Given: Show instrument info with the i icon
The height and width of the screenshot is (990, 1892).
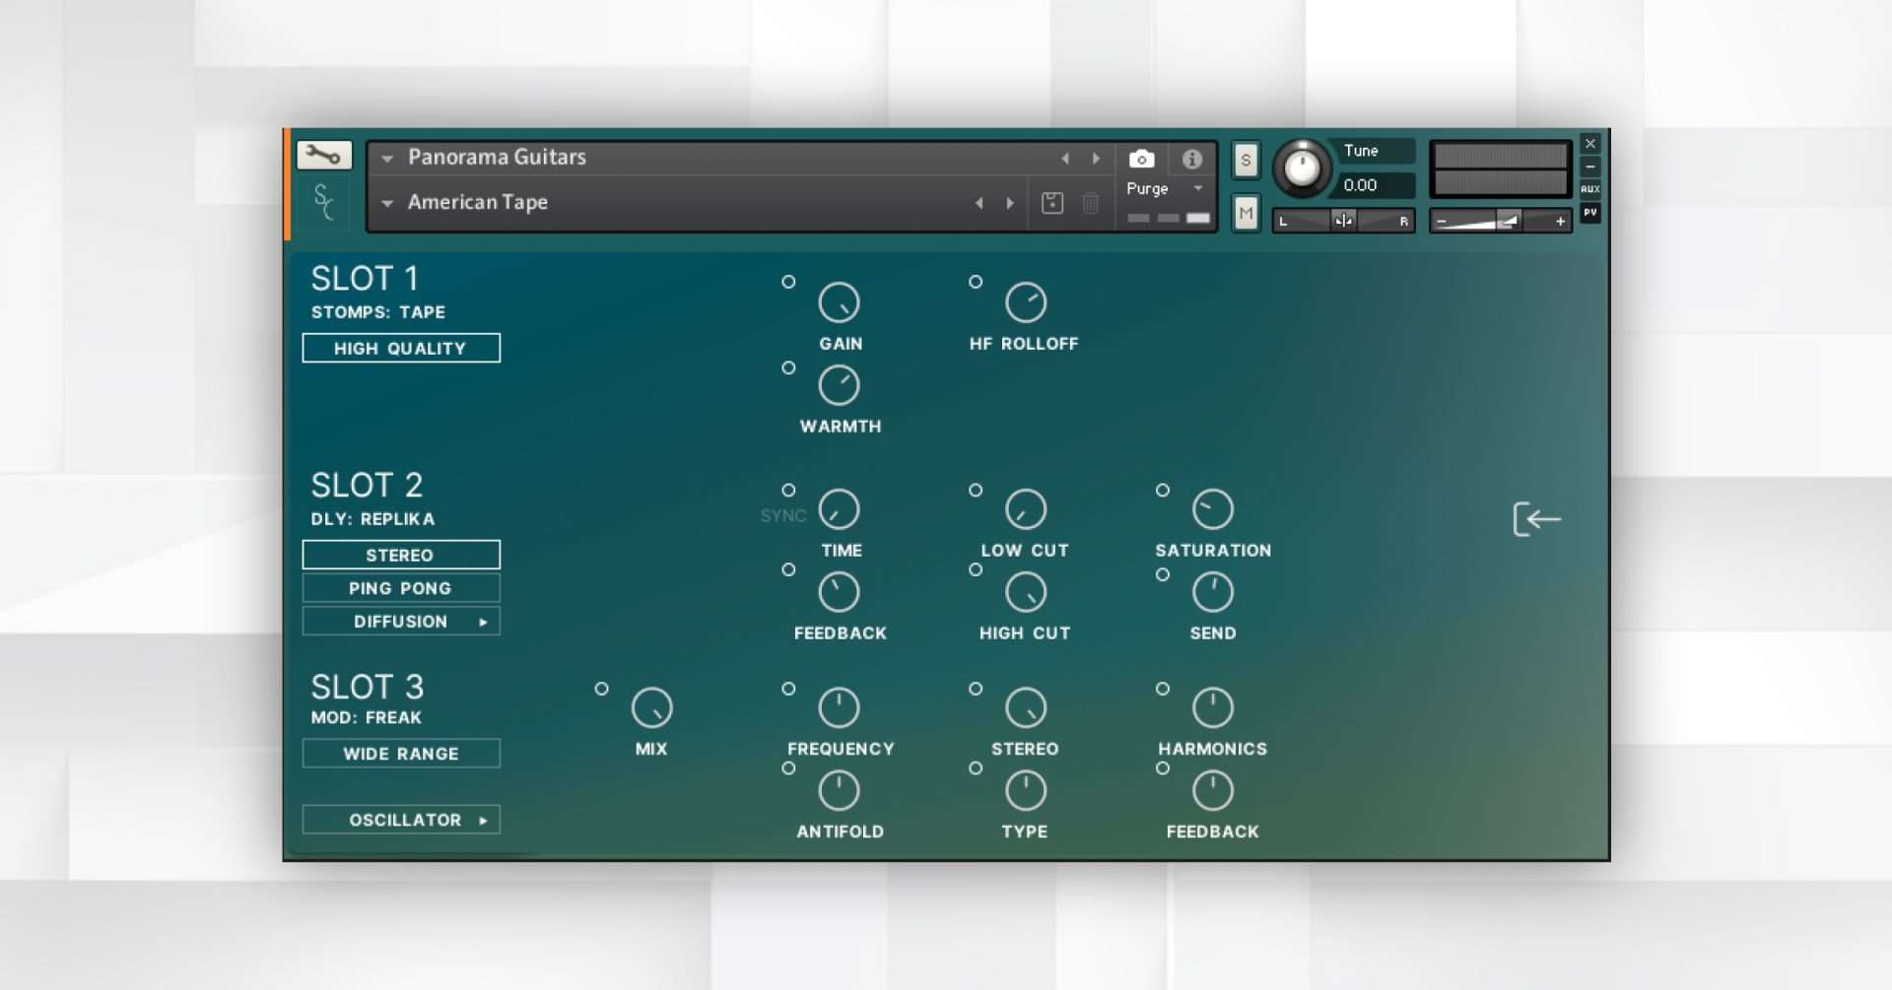Looking at the screenshot, I should pos(1192,159).
